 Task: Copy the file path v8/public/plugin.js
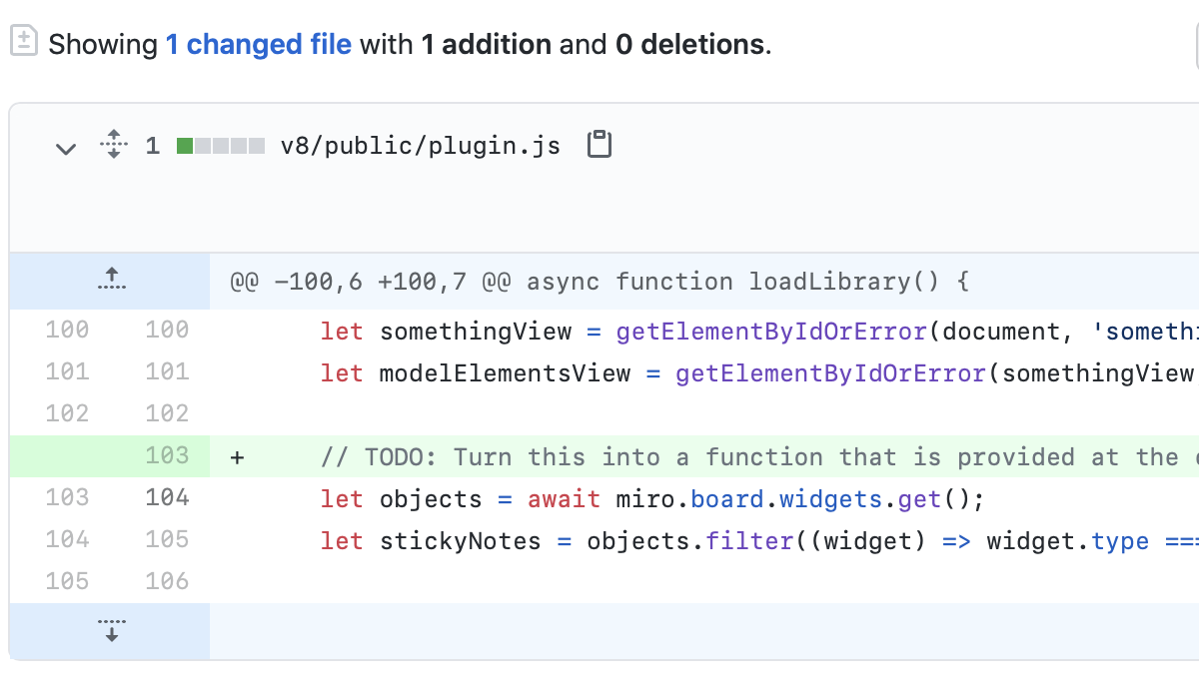(x=599, y=144)
